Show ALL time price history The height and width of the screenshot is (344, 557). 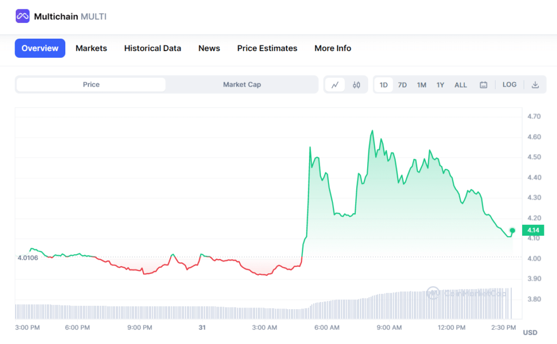pyautogui.click(x=461, y=85)
